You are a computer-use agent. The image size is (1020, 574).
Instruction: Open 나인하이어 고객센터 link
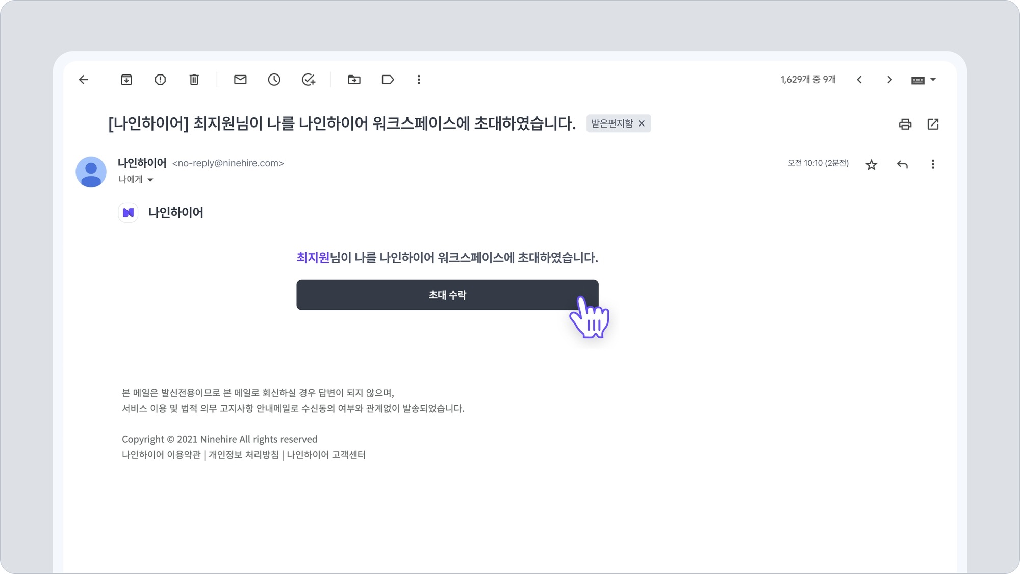point(326,455)
